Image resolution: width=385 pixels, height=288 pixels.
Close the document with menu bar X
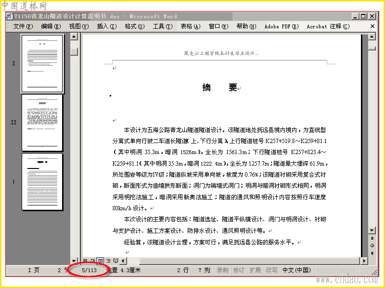pyautogui.click(x=372, y=26)
